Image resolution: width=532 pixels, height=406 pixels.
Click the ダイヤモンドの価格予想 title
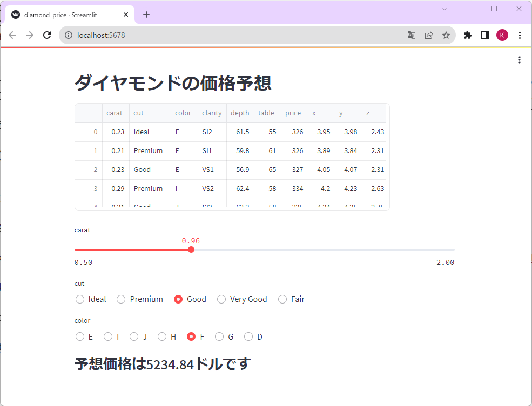click(173, 83)
